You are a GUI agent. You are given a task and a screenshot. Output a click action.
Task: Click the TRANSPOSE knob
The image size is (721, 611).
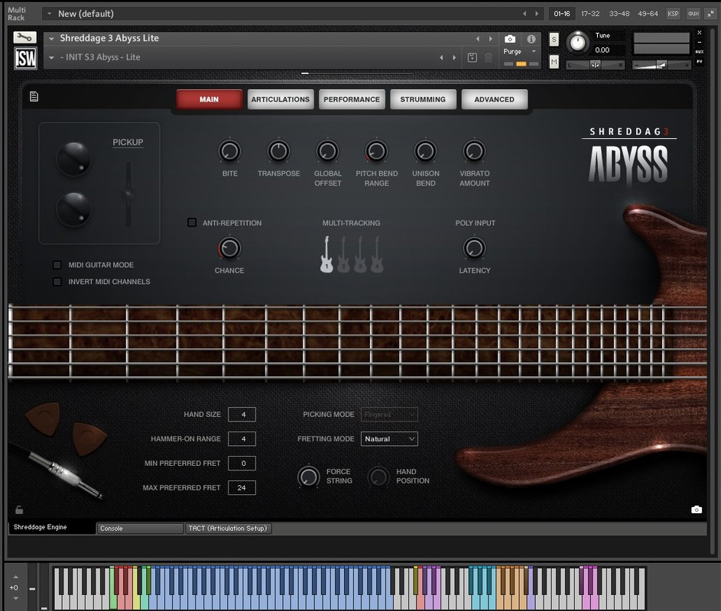tap(278, 150)
